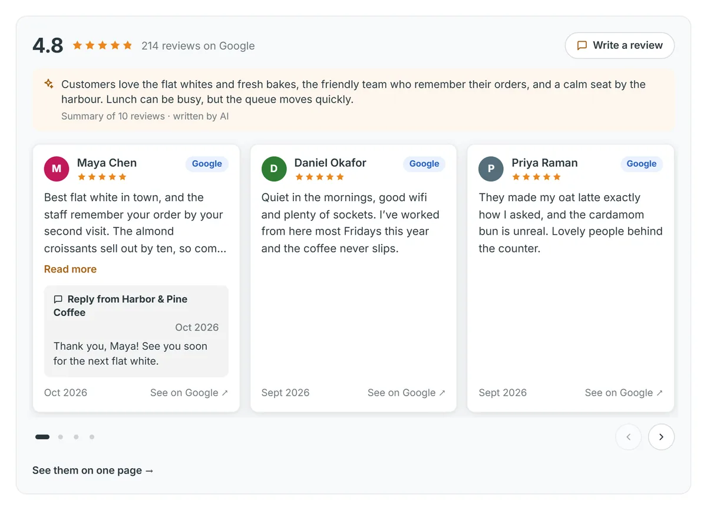Viewport: 707px width, 510px height.
Task: See Priya Raman's review on Google
Action: point(624,393)
